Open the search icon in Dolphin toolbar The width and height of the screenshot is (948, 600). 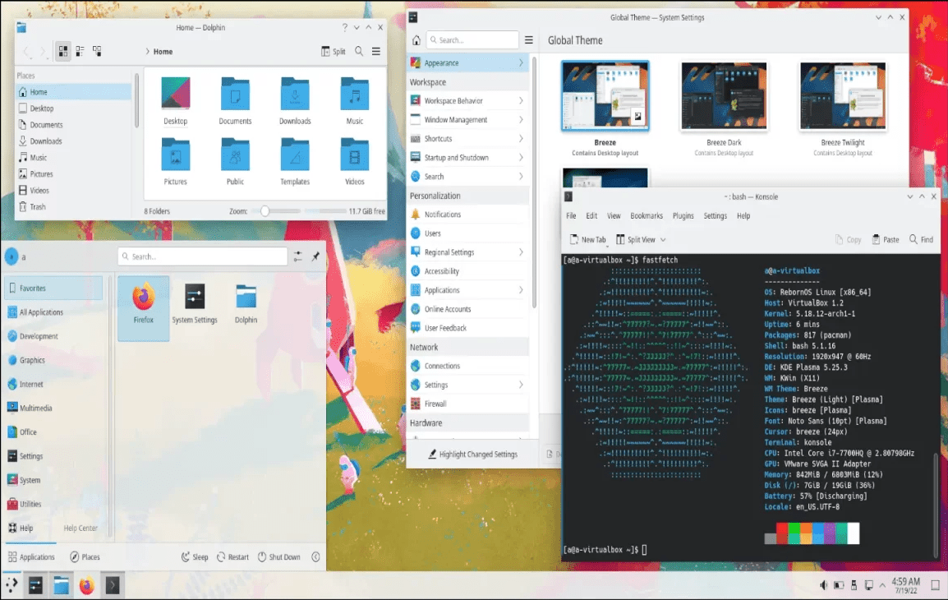359,52
